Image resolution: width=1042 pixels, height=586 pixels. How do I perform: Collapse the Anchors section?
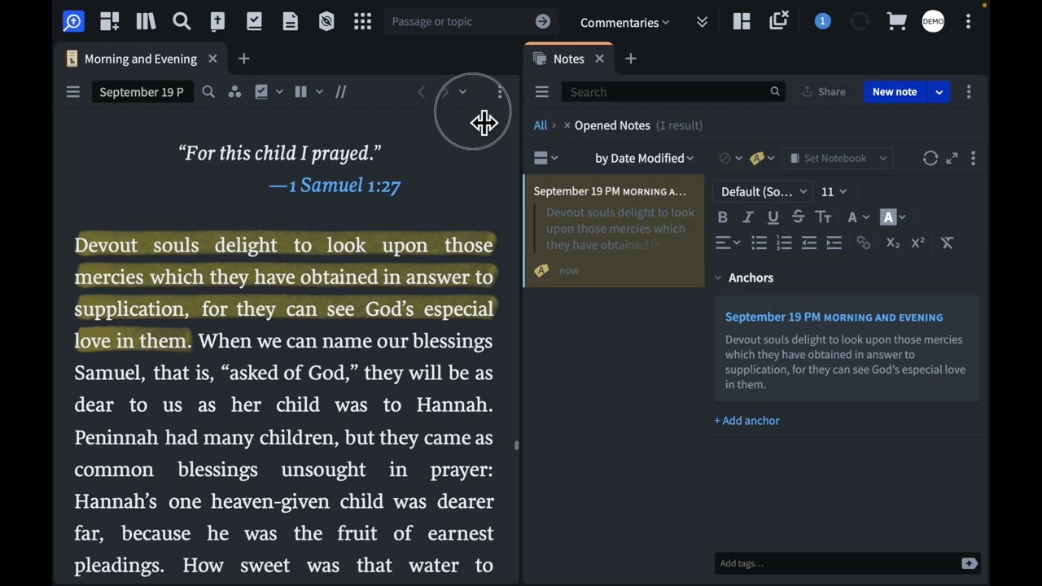pos(718,278)
